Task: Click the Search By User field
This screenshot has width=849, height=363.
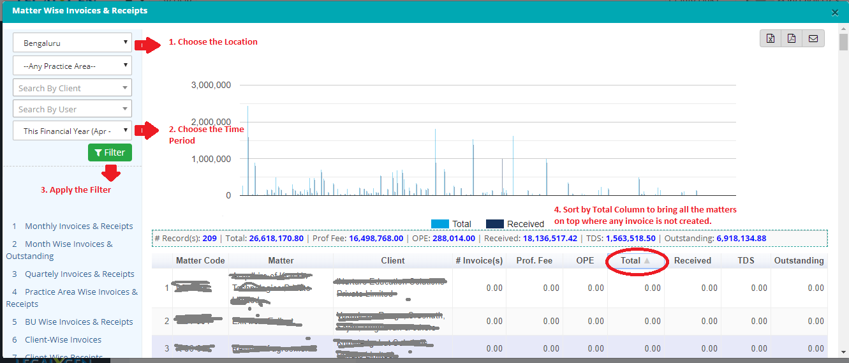Action: 72,109
